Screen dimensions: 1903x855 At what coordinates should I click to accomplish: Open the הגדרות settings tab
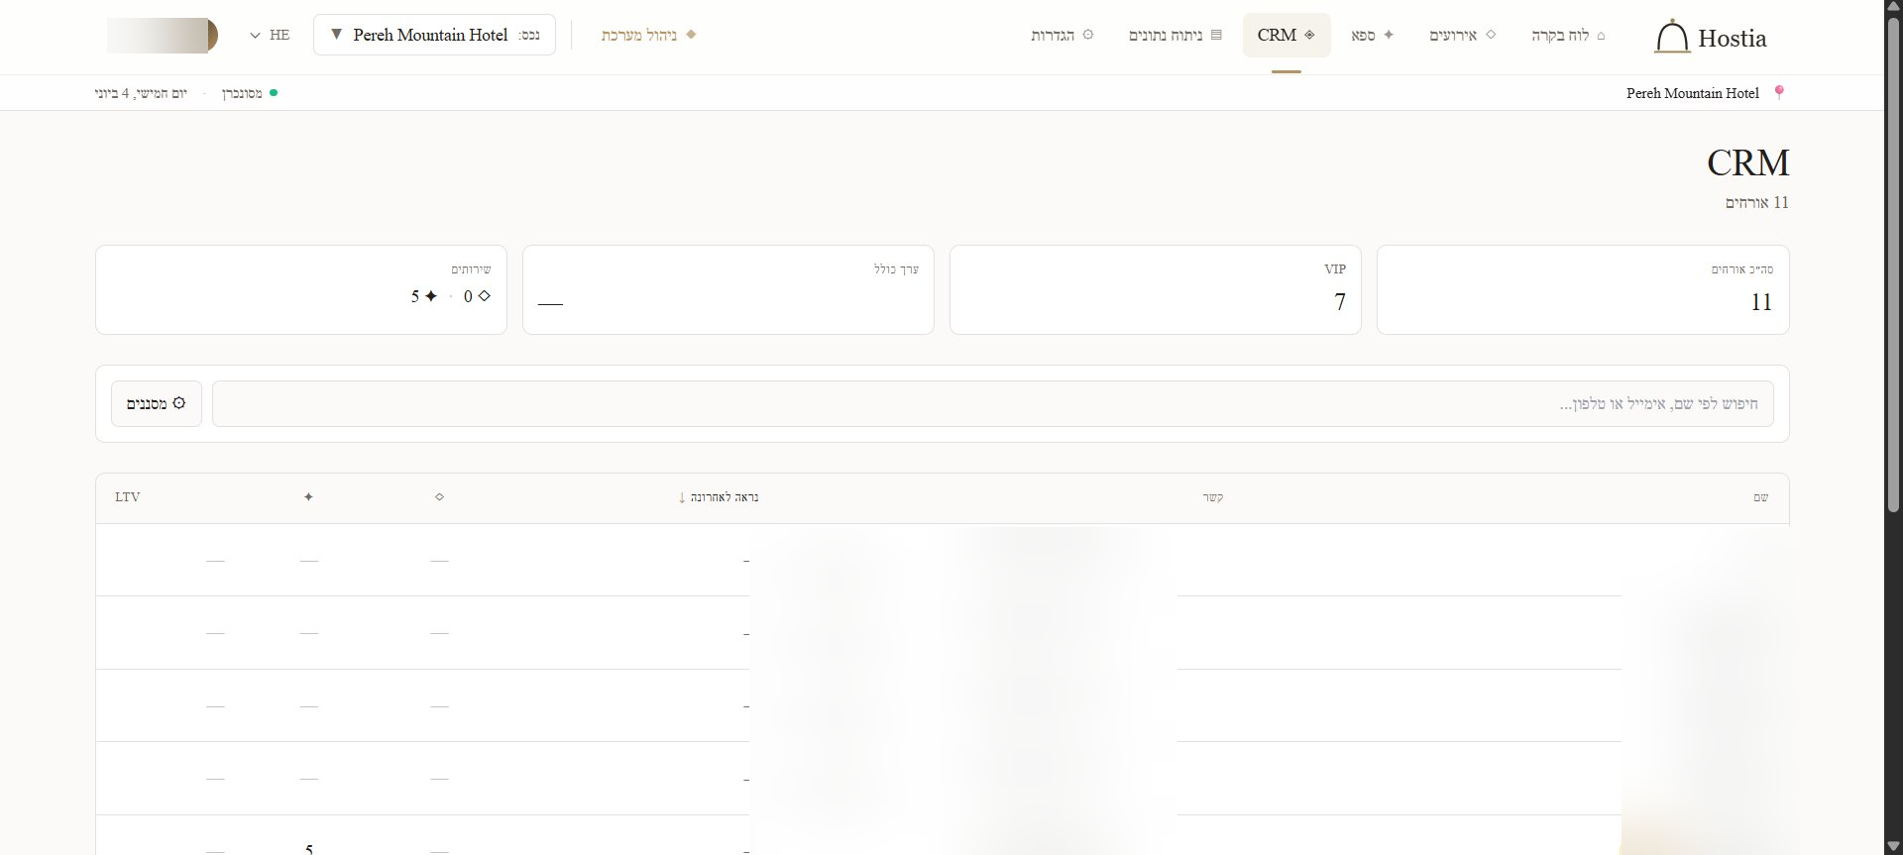(1063, 35)
